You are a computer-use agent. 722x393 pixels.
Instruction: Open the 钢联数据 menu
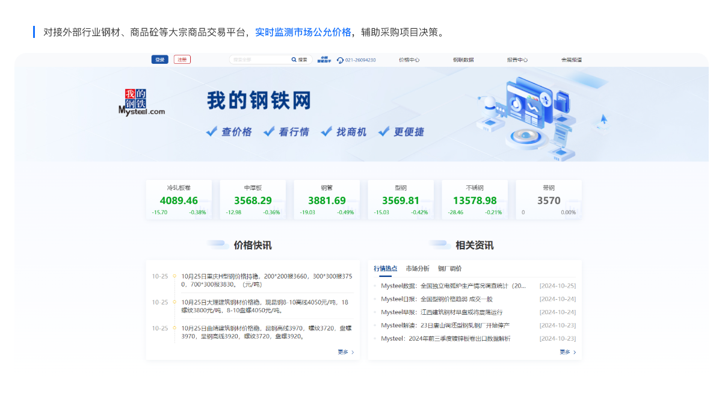tap(463, 60)
